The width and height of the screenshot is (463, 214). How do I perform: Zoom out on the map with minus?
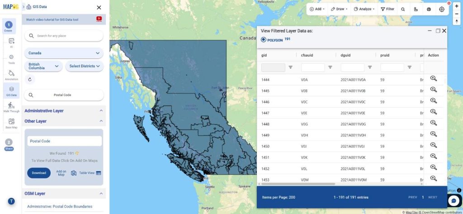point(457,14)
